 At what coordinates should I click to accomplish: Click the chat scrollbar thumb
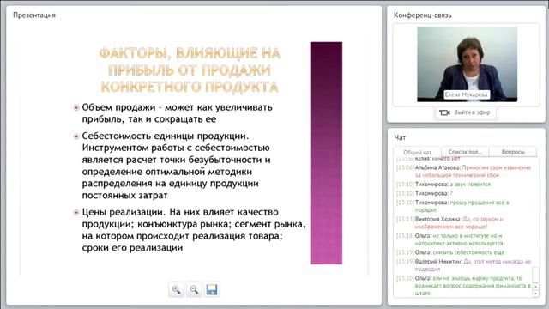[535, 275]
